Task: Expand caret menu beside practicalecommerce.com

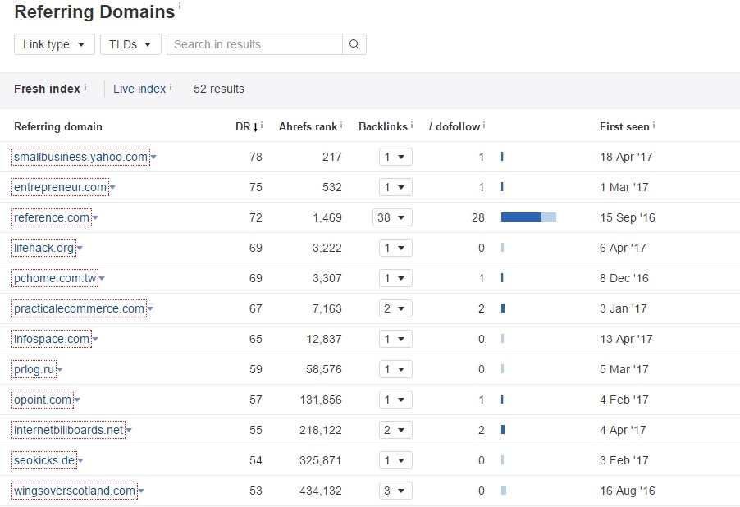Action: coord(150,309)
